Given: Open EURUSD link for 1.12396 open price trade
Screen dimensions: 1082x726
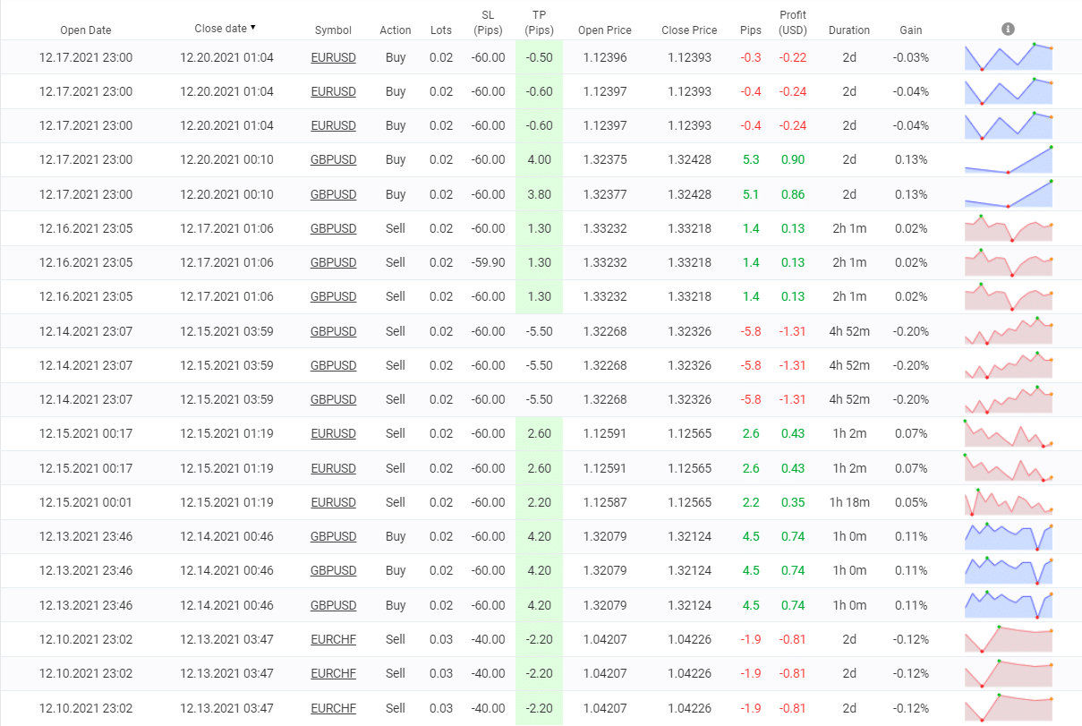Looking at the screenshot, I should [333, 57].
